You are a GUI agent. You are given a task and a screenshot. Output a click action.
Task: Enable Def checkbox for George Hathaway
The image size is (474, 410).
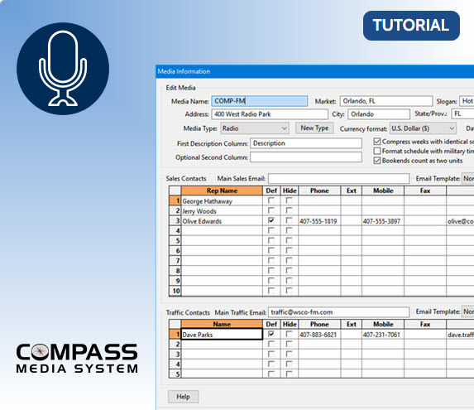(271, 200)
